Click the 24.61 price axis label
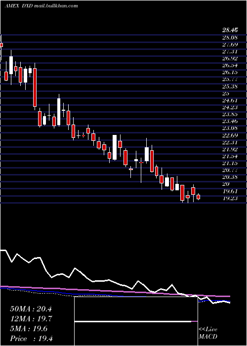 tap(230, 100)
